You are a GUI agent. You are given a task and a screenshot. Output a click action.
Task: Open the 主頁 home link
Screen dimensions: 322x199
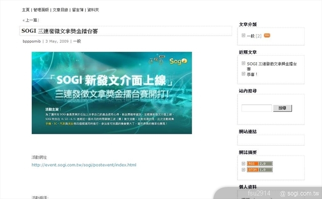[26, 10]
